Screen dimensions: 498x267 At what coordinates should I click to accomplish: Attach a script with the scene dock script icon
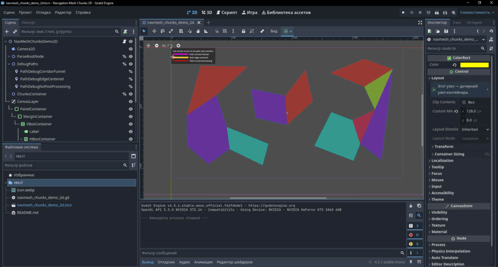click(125, 32)
